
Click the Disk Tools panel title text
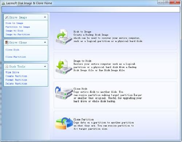17,66
